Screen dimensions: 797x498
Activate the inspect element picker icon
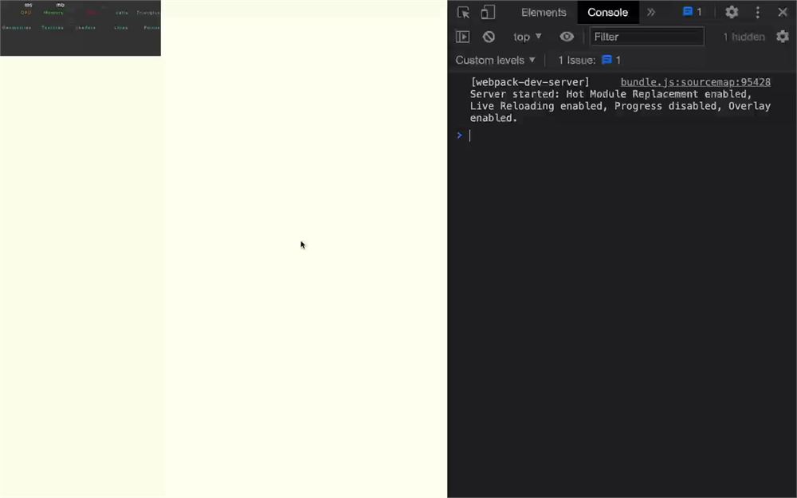click(463, 12)
